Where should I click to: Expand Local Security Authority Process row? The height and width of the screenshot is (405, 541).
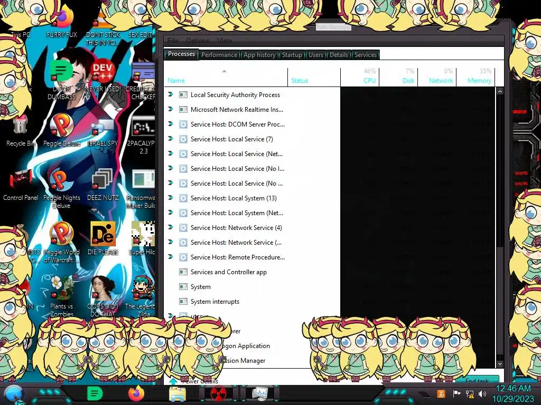pos(171,94)
